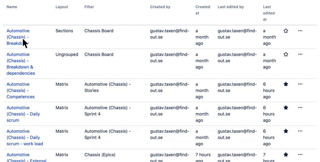This screenshot has width=320, height=162.
Task: Open Automotive (Chassis) - Daily scrum board
Action: pos(23,114)
